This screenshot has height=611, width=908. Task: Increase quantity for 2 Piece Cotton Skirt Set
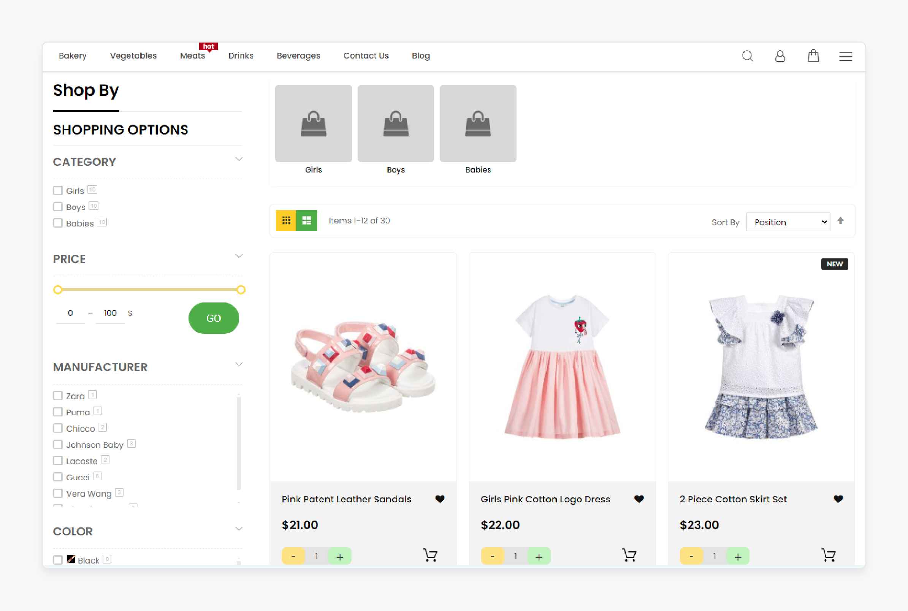[x=738, y=556]
